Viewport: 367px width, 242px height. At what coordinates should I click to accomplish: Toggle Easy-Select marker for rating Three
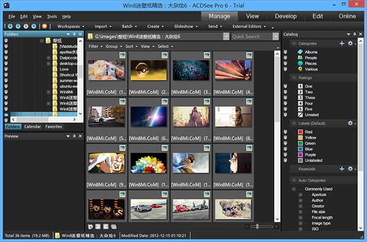point(285,98)
